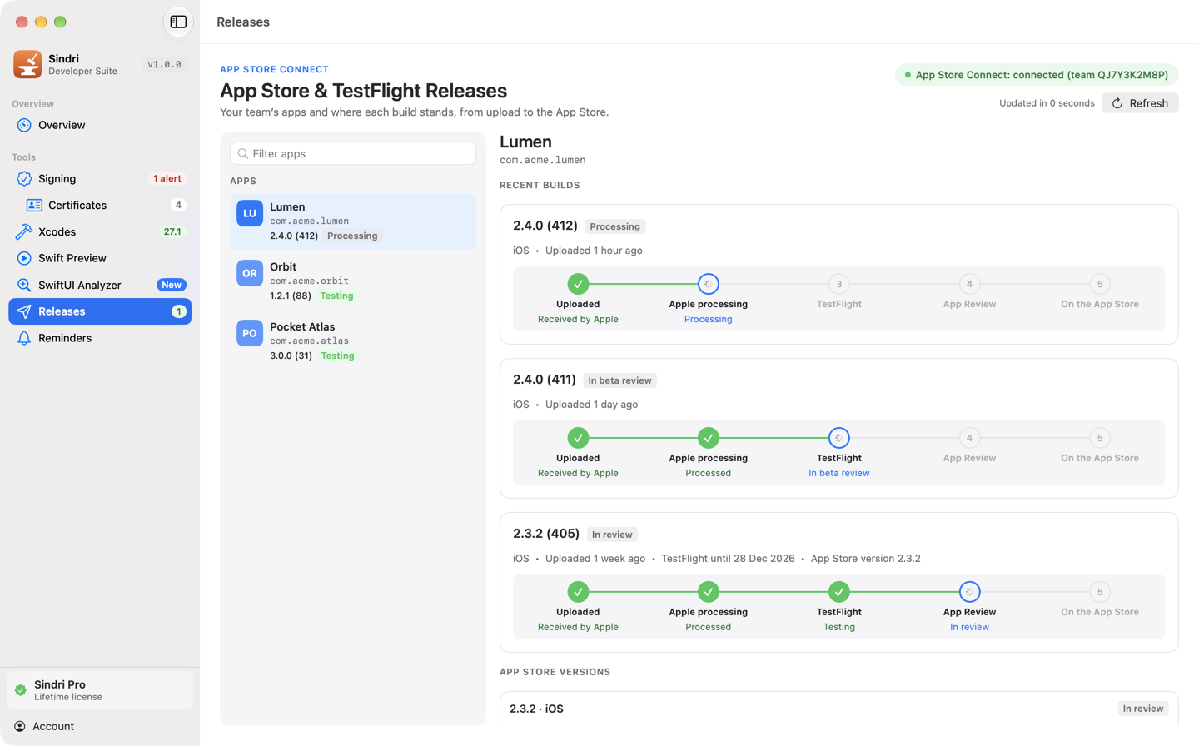Screen dimensions: 1199x746
Task: Click the spinning Apple processing step of build 412
Action: coord(708,284)
